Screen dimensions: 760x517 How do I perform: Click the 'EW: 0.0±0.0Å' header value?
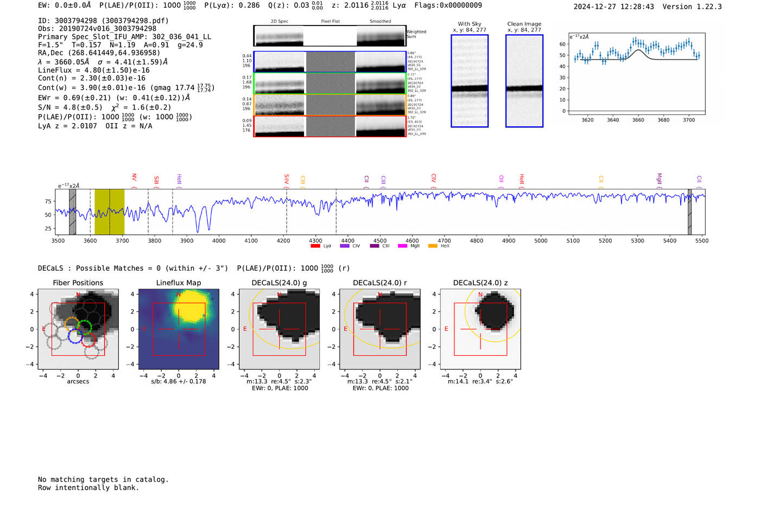click(65, 5)
